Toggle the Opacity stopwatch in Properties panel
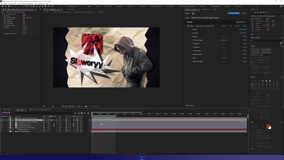This screenshot has width=284, height=160. pyautogui.click(x=252, y=30)
